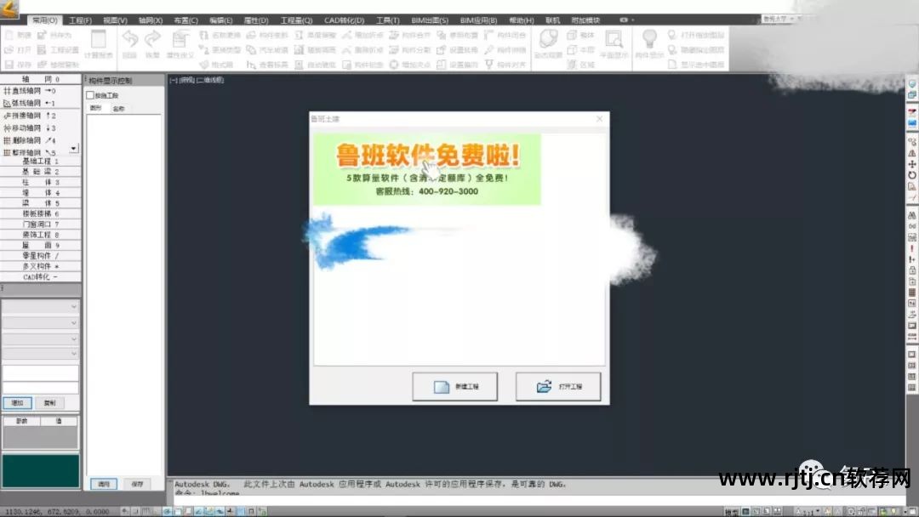This screenshot has width=919, height=517.
Task: Open the fourth combo box in property panel
Action: (41, 354)
